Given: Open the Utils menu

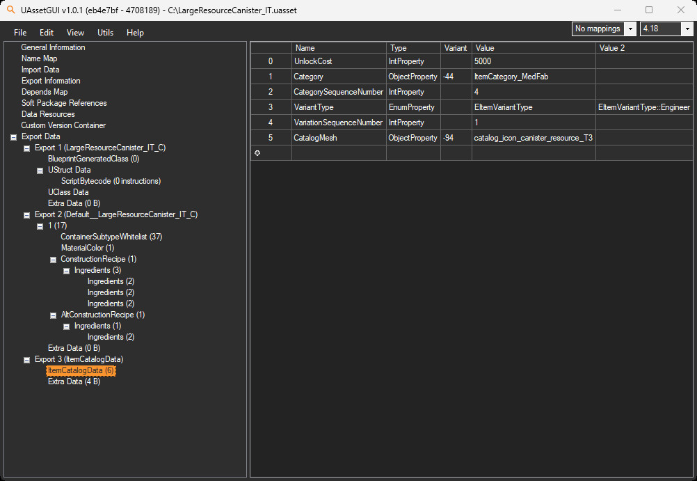Looking at the screenshot, I should (105, 33).
